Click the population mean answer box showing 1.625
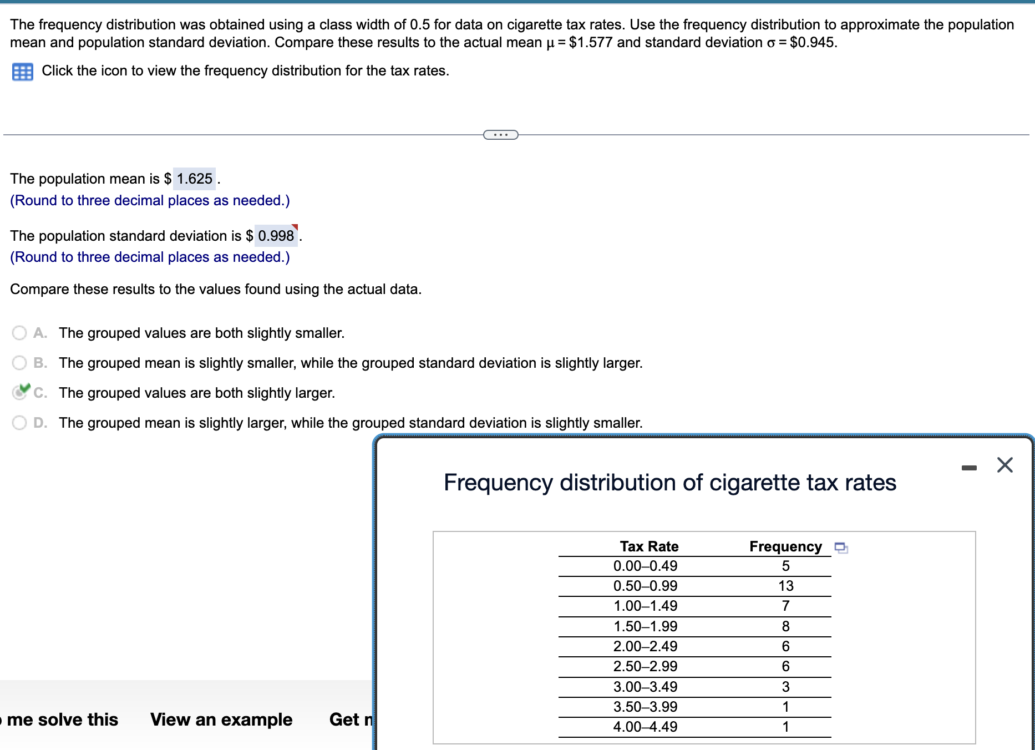1035x750 pixels. 194,178
